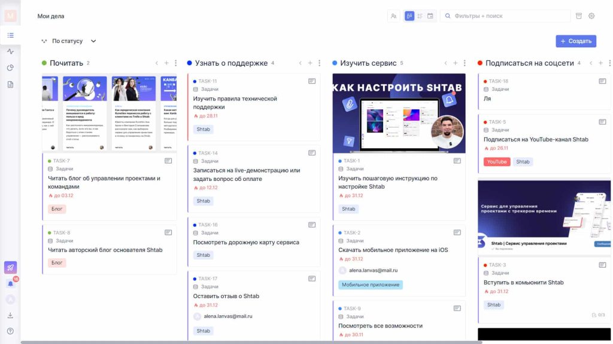Viewport: 613px width, 344px height.
Task: Add a task to Узнать о поддержке column
Action: pyautogui.click(x=310, y=63)
